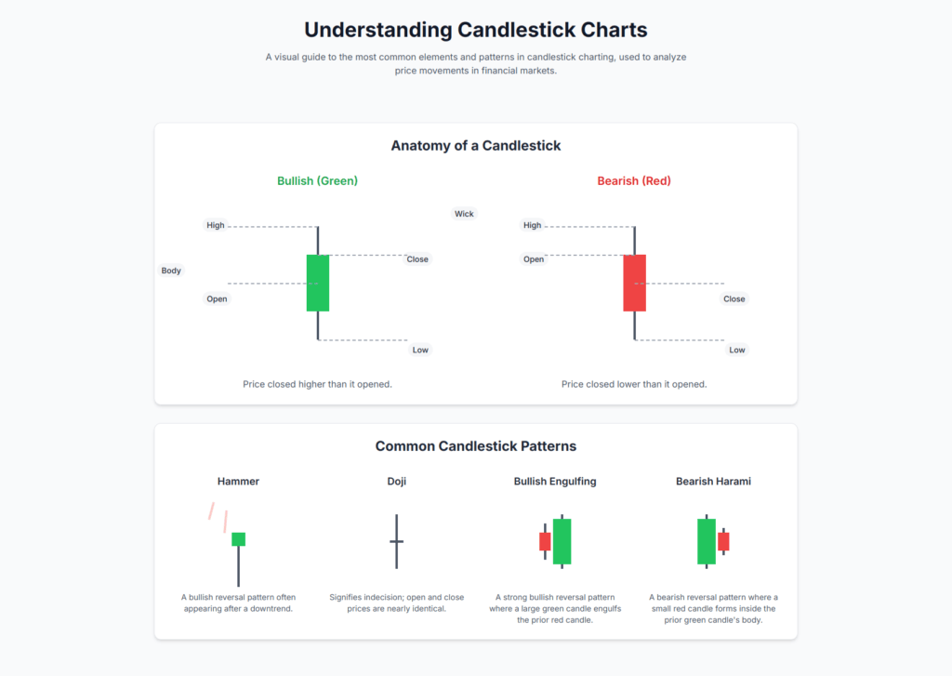The height and width of the screenshot is (676, 952).
Task: Click the green bullish candlestick body in the anatomy diagram
Action: [x=318, y=283]
